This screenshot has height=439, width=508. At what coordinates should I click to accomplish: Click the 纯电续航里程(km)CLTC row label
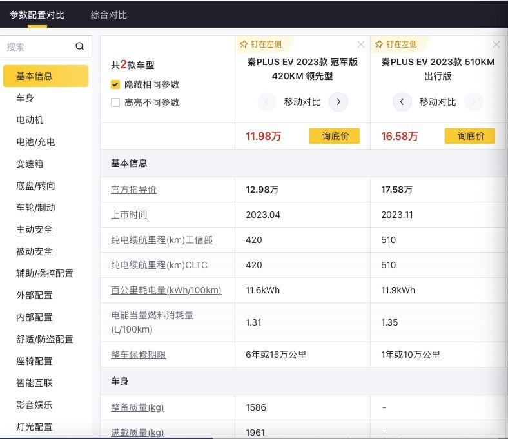[159, 265]
